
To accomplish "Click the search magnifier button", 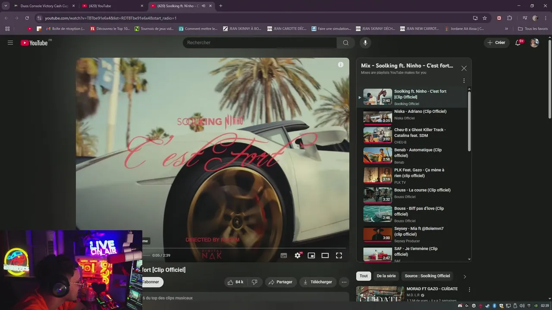I will tap(345, 43).
